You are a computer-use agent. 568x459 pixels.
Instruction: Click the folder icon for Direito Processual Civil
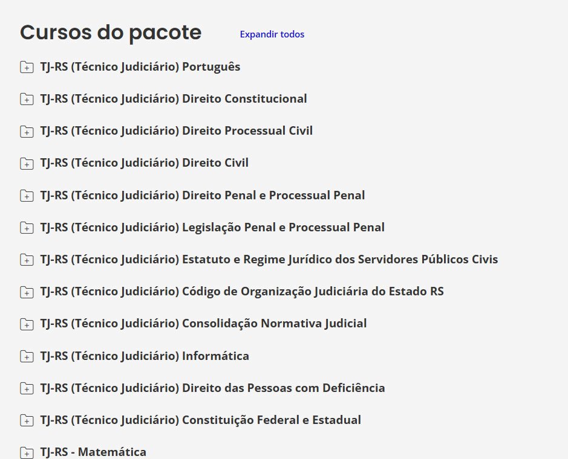click(27, 131)
